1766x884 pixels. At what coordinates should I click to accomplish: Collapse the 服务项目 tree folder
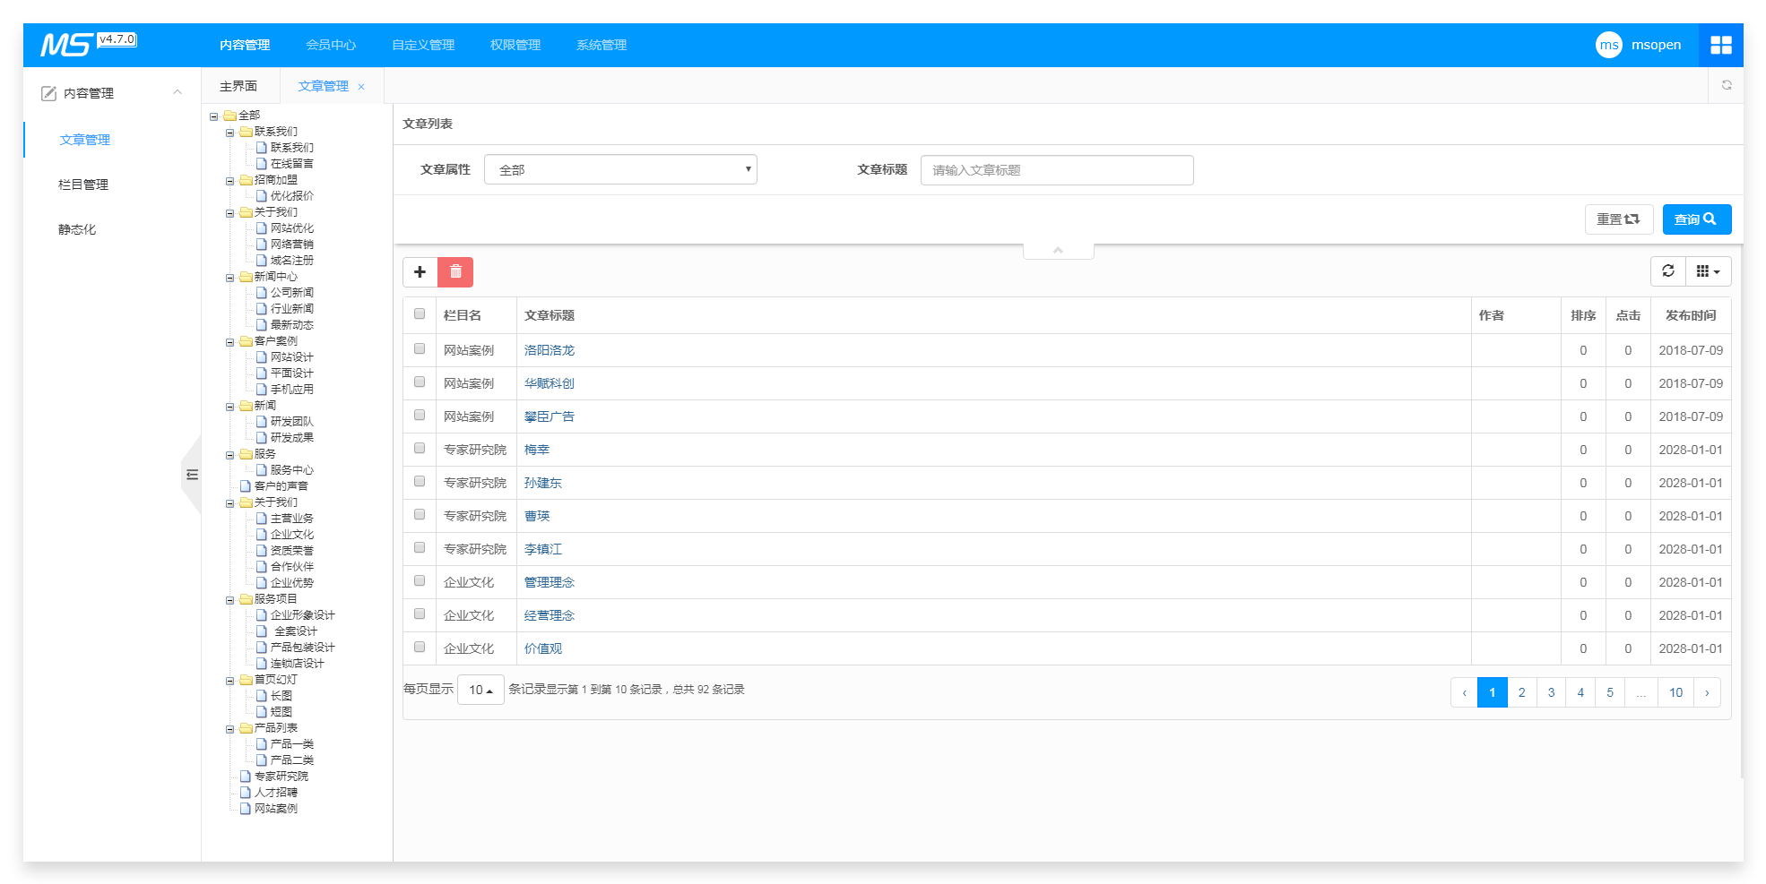point(230,600)
